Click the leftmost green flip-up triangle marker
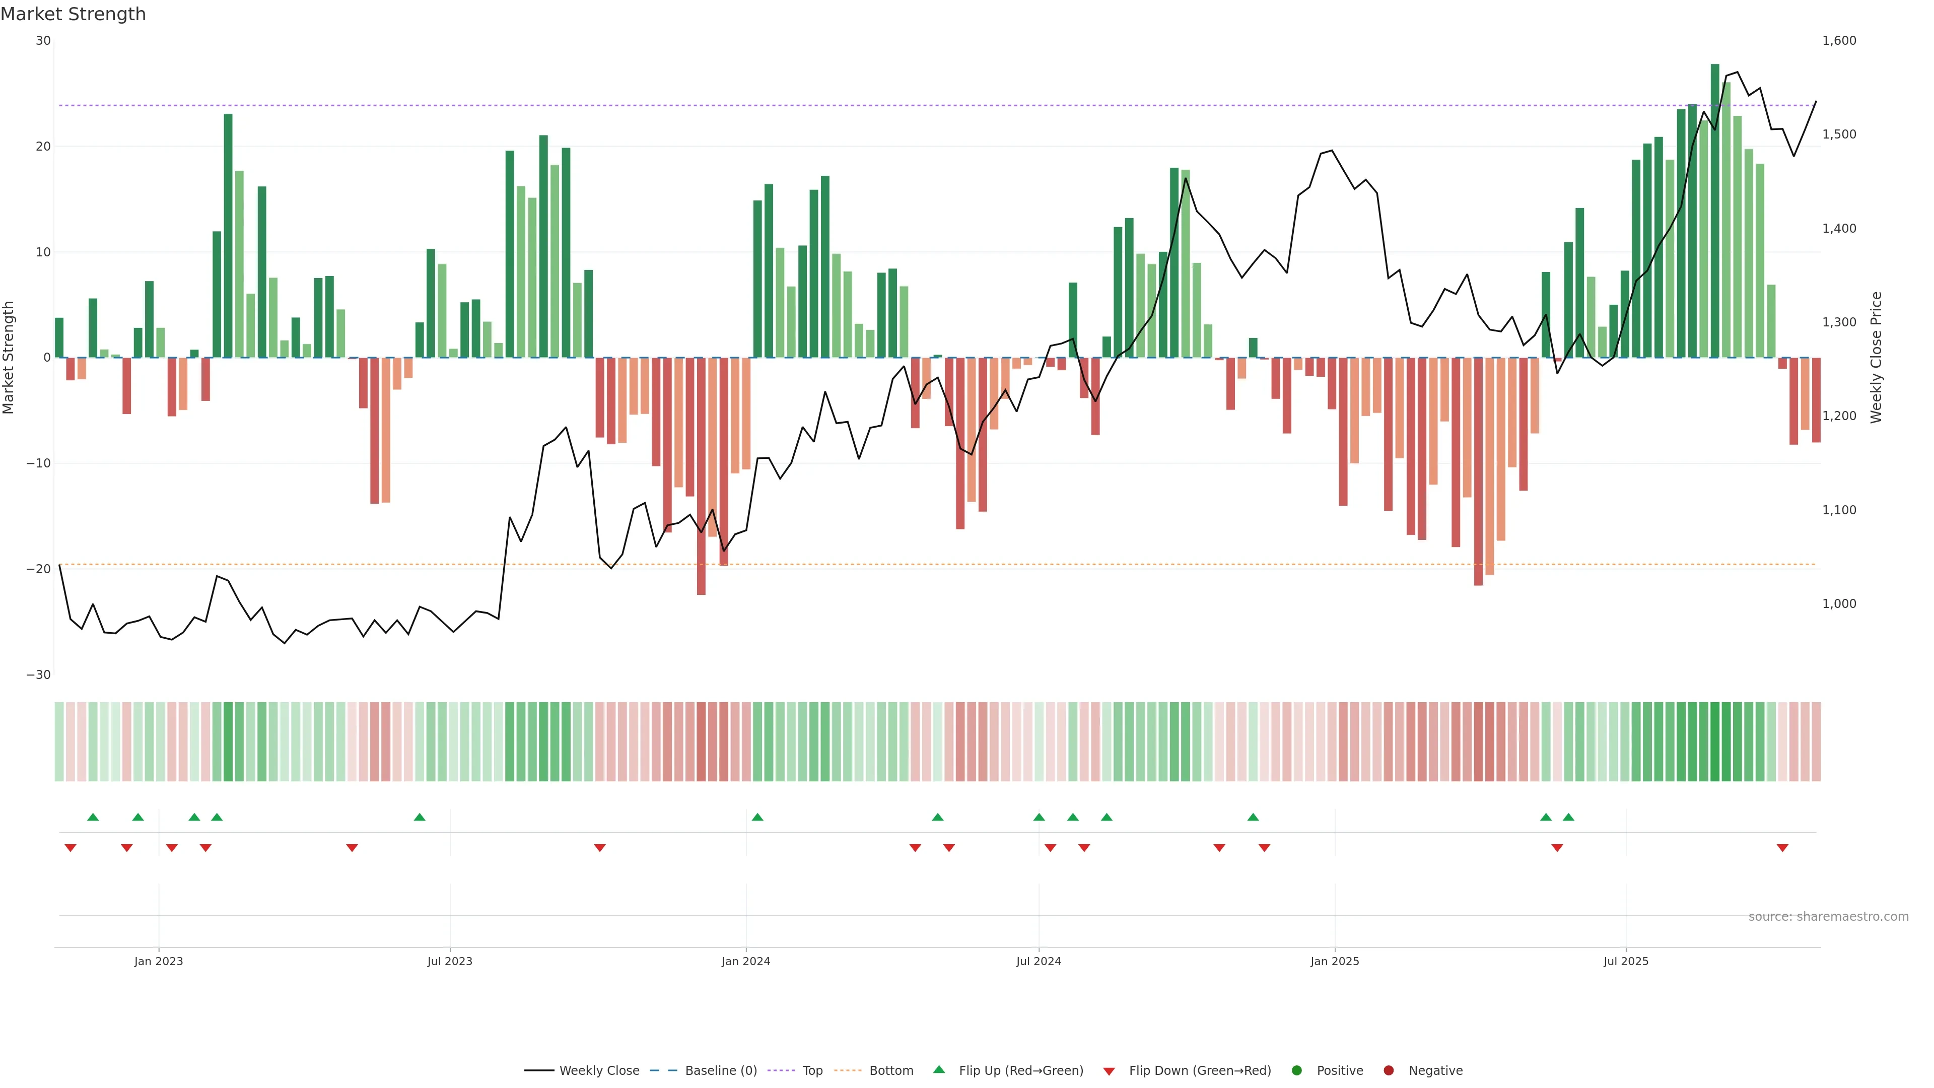This screenshot has width=1934, height=1088. click(93, 817)
